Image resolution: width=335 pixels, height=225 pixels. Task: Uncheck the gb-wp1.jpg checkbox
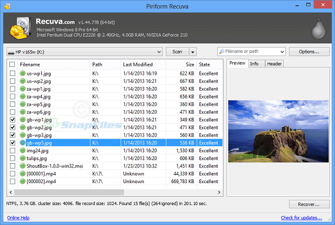pos(13,120)
